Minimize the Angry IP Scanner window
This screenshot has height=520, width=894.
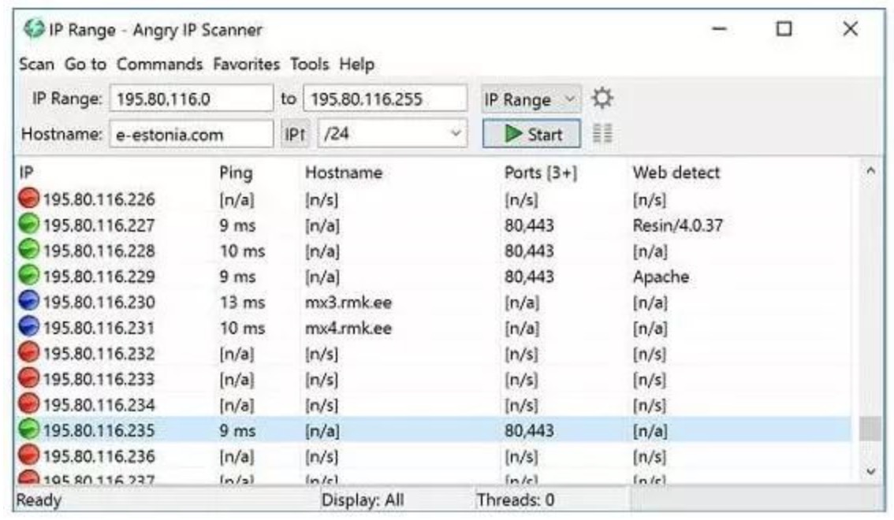pyautogui.click(x=720, y=28)
